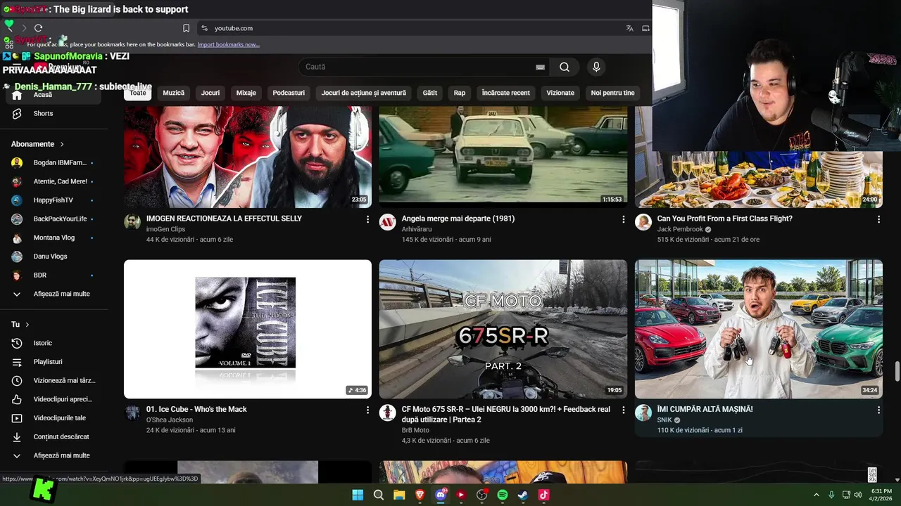This screenshot has width=901, height=506.
Task: Select the Încărcate recent chip
Action: 506,93
